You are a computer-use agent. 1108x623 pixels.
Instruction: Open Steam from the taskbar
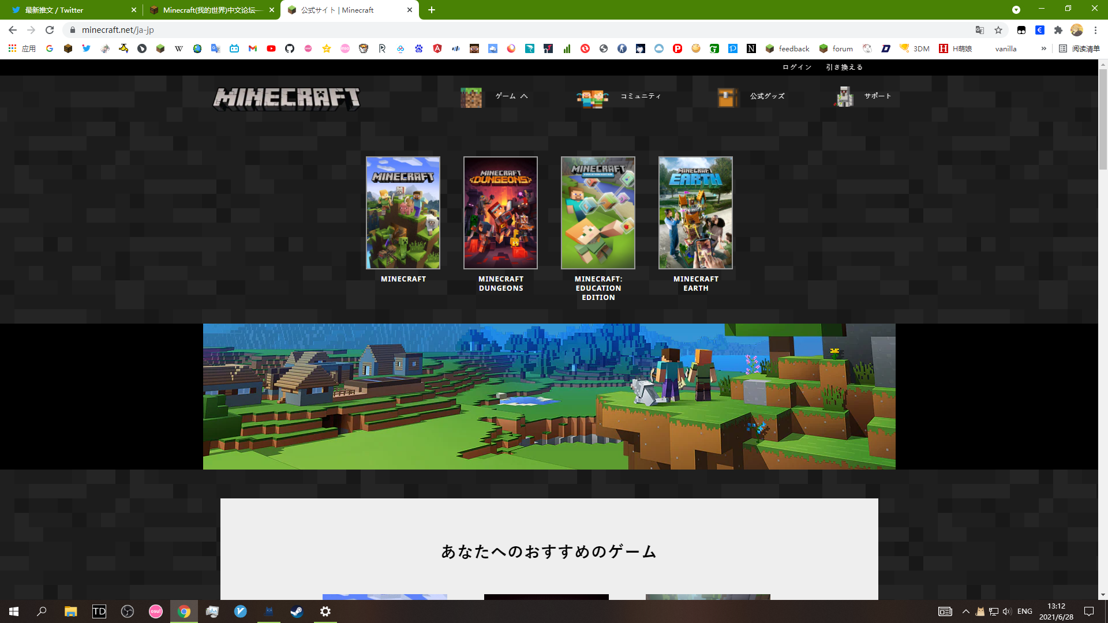(x=297, y=611)
